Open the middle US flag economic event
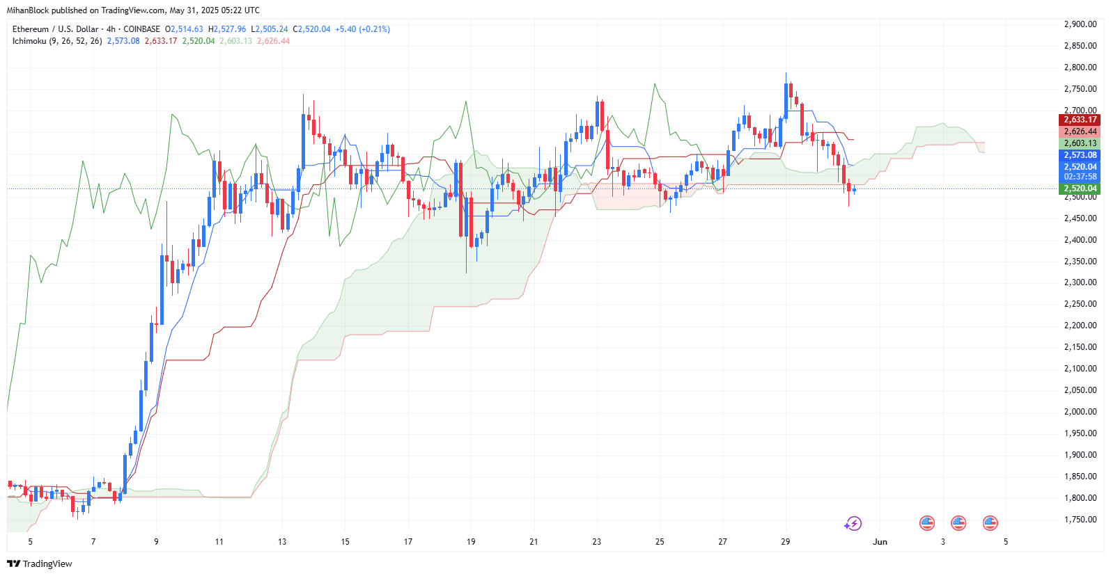This screenshot has height=576, width=1111. coord(958,523)
